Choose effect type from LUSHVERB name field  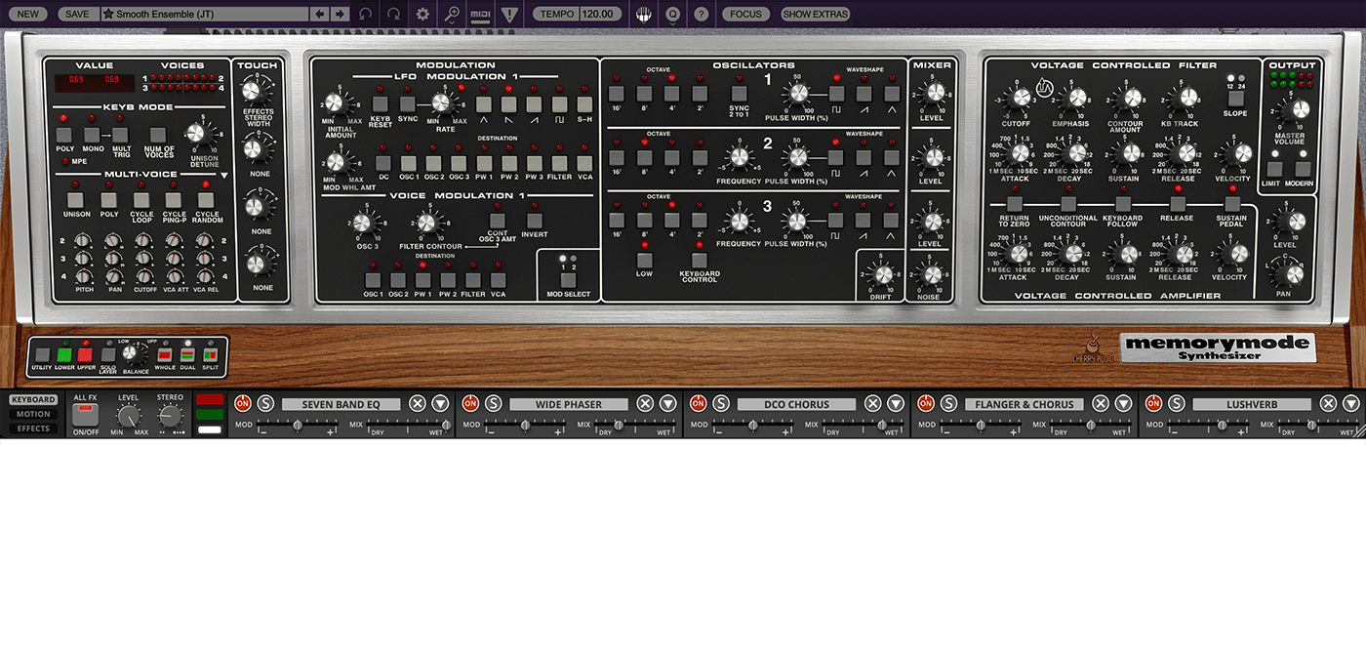coord(1253,404)
